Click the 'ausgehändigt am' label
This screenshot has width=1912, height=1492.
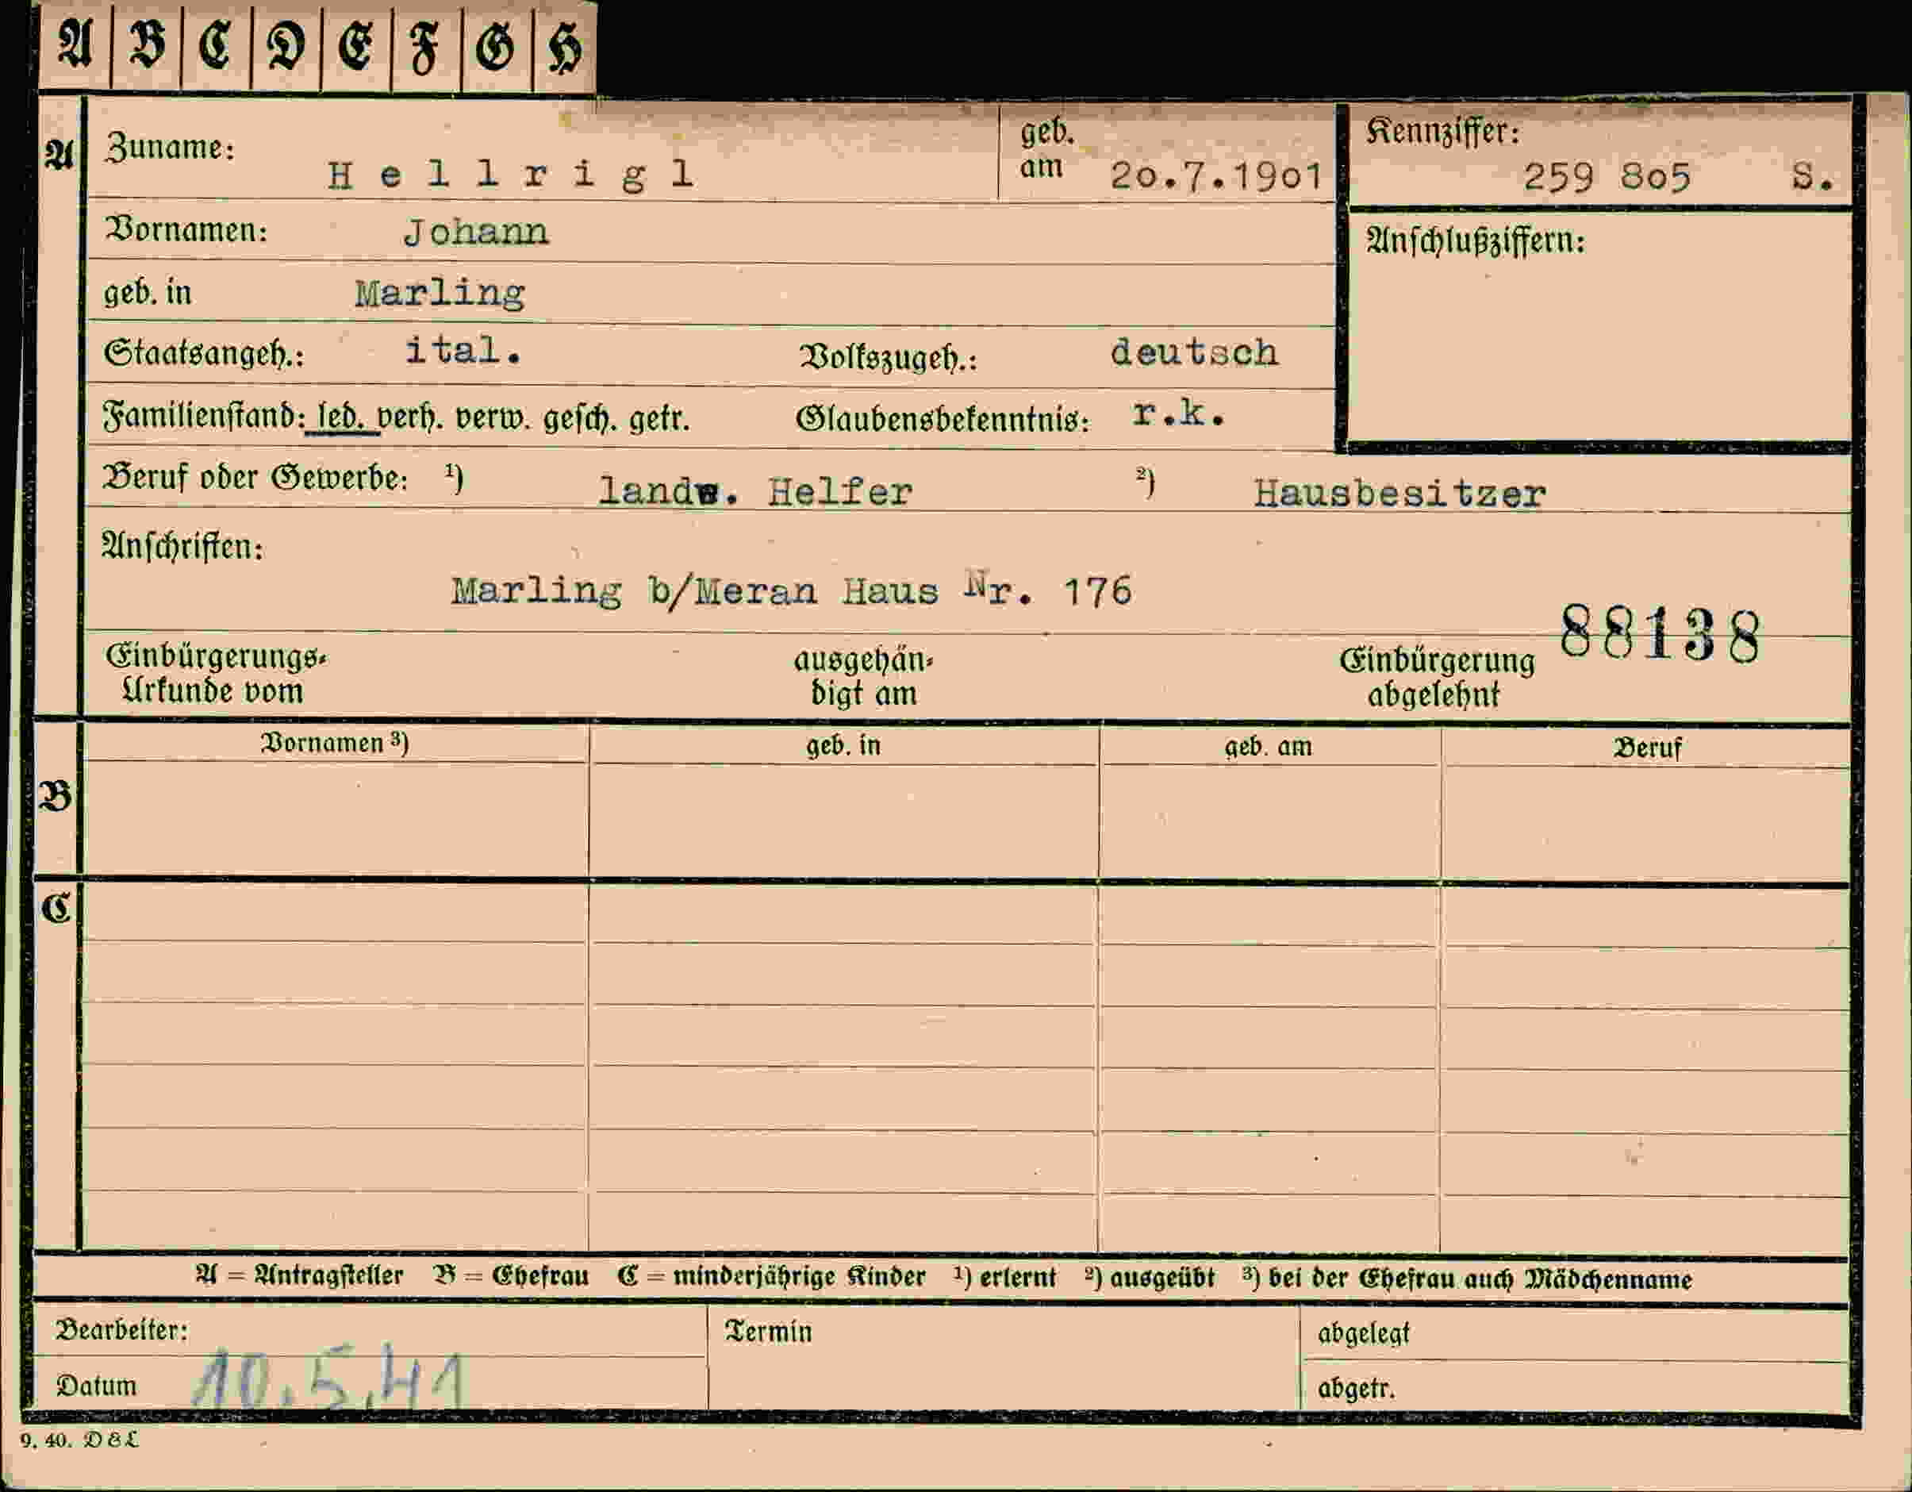coord(863,677)
